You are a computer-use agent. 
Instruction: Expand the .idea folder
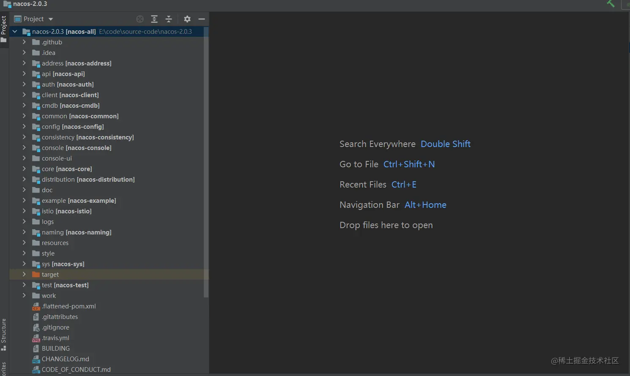coord(24,53)
